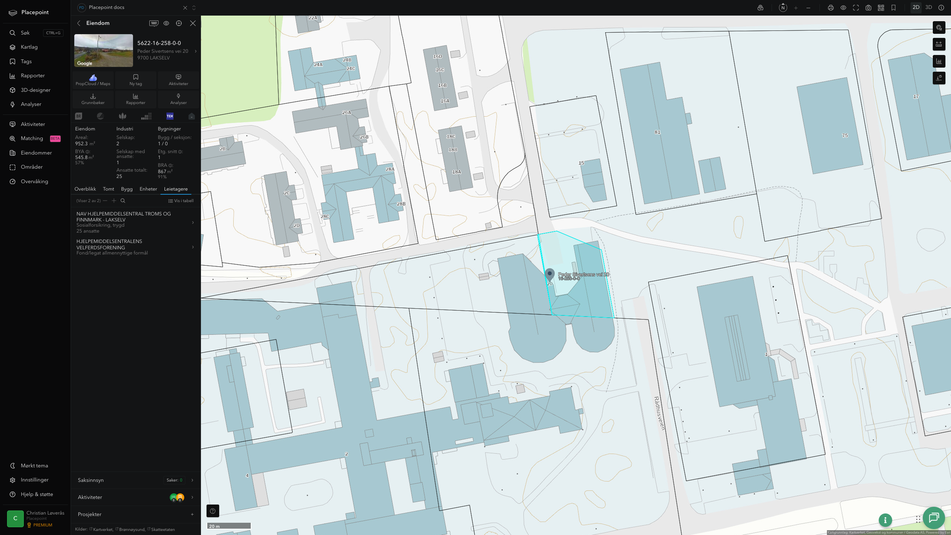Expand the Aktiviteter section at panel bottom
This screenshot has width=951, height=535.
pos(136,497)
